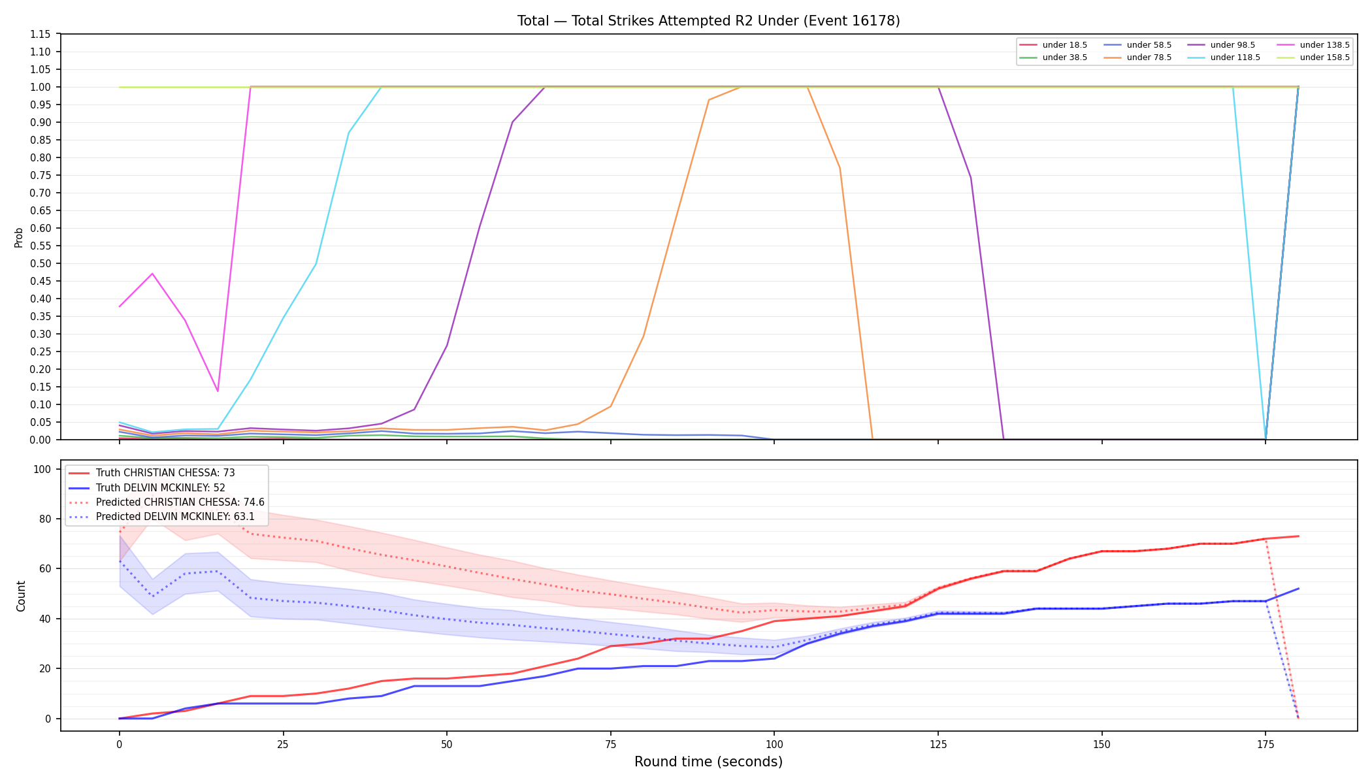Click the orange line swatch beside "under 78.5"
The width and height of the screenshot is (1372, 784).
tap(1113, 57)
